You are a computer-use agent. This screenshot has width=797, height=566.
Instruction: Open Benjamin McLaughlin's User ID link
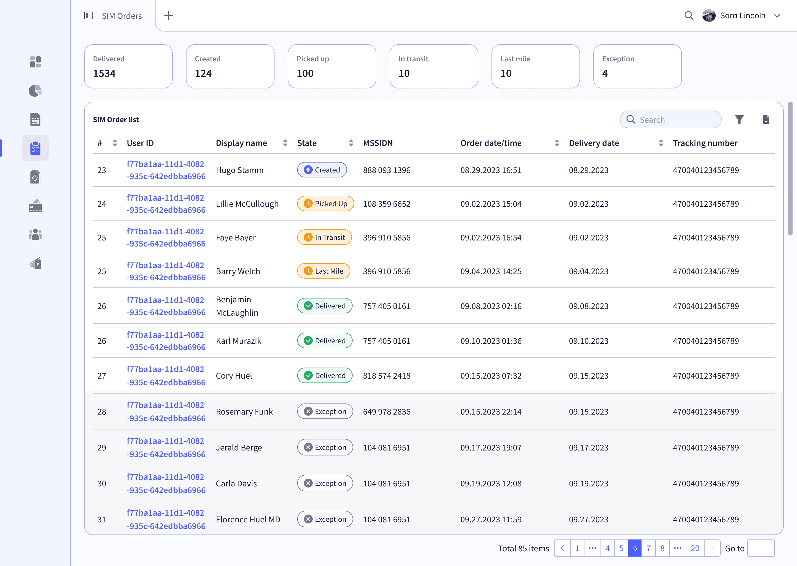pyautogui.click(x=166, y=306)
